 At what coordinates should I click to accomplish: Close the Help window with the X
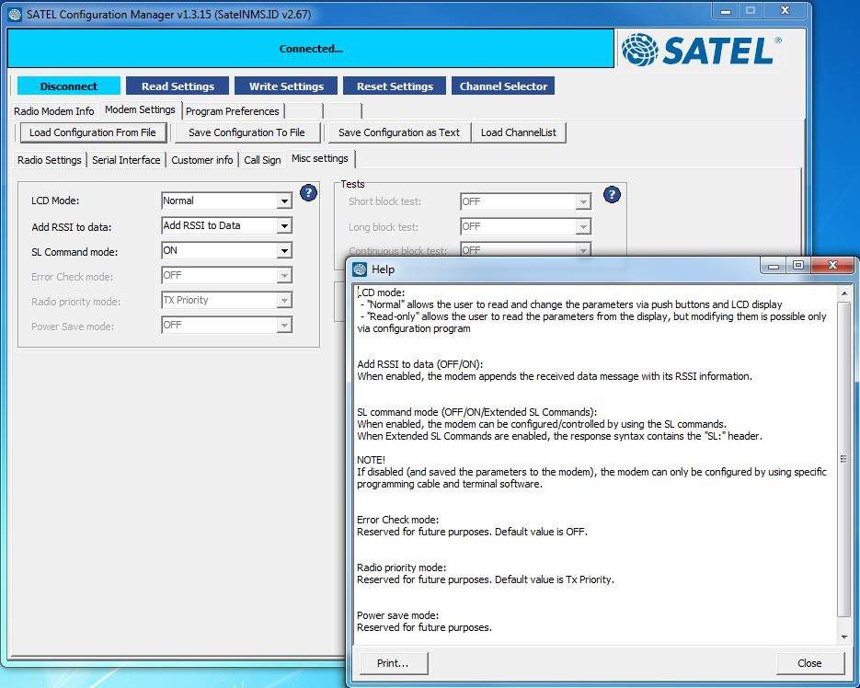tap(832, 266)
